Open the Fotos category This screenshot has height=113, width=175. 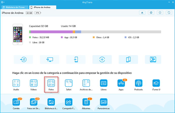coord(51,83)
